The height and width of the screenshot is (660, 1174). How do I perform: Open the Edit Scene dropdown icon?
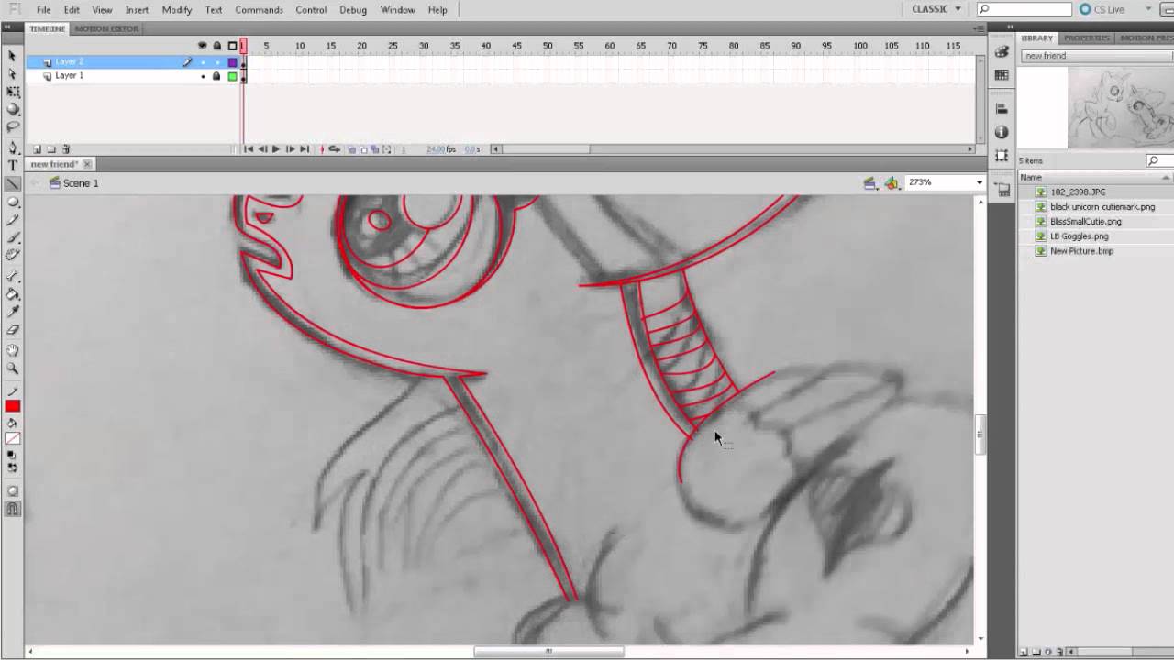click(869, 183)
